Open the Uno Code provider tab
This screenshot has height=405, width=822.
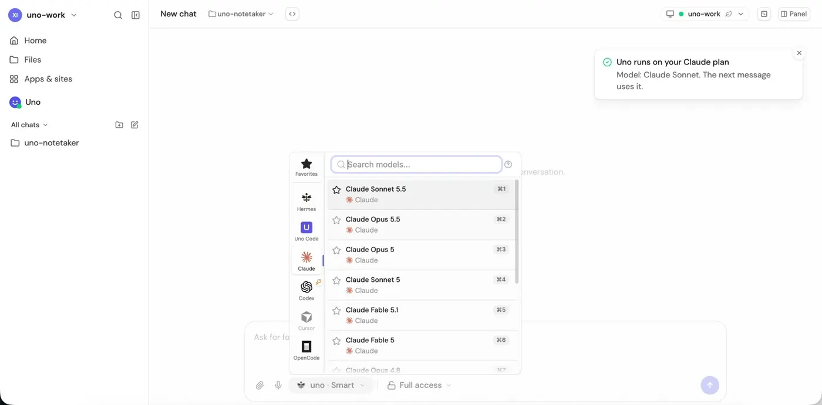306,232
